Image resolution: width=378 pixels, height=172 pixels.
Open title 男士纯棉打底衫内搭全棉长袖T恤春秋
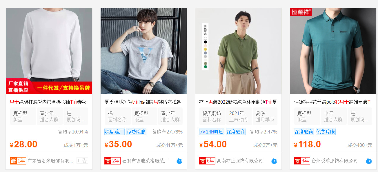48,102
